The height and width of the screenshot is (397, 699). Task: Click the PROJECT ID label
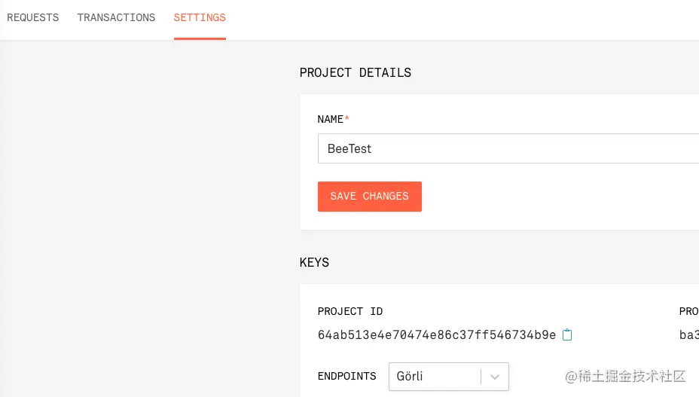[350, 312]
